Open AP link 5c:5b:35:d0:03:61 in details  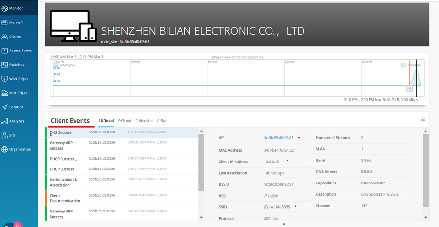coord(279,138)
